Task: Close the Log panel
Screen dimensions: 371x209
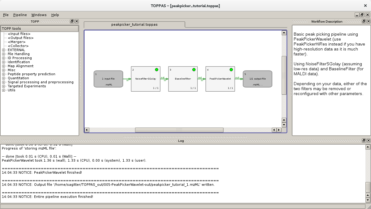Action: pyautogui.click(x=368, y=141)
